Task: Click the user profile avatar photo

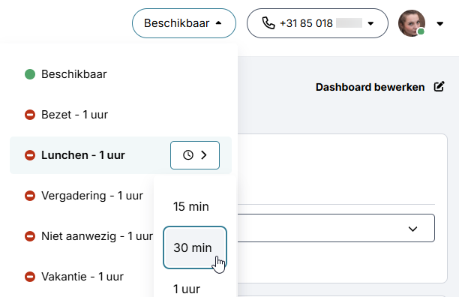Action: tap(412, 23)
